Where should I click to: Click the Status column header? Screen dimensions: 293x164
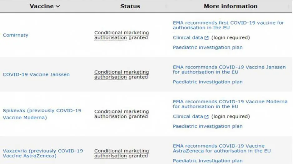coord(130,6)
